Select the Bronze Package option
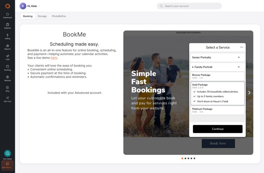The width and height of the screenshot is (264, 173). click(217, 76)
